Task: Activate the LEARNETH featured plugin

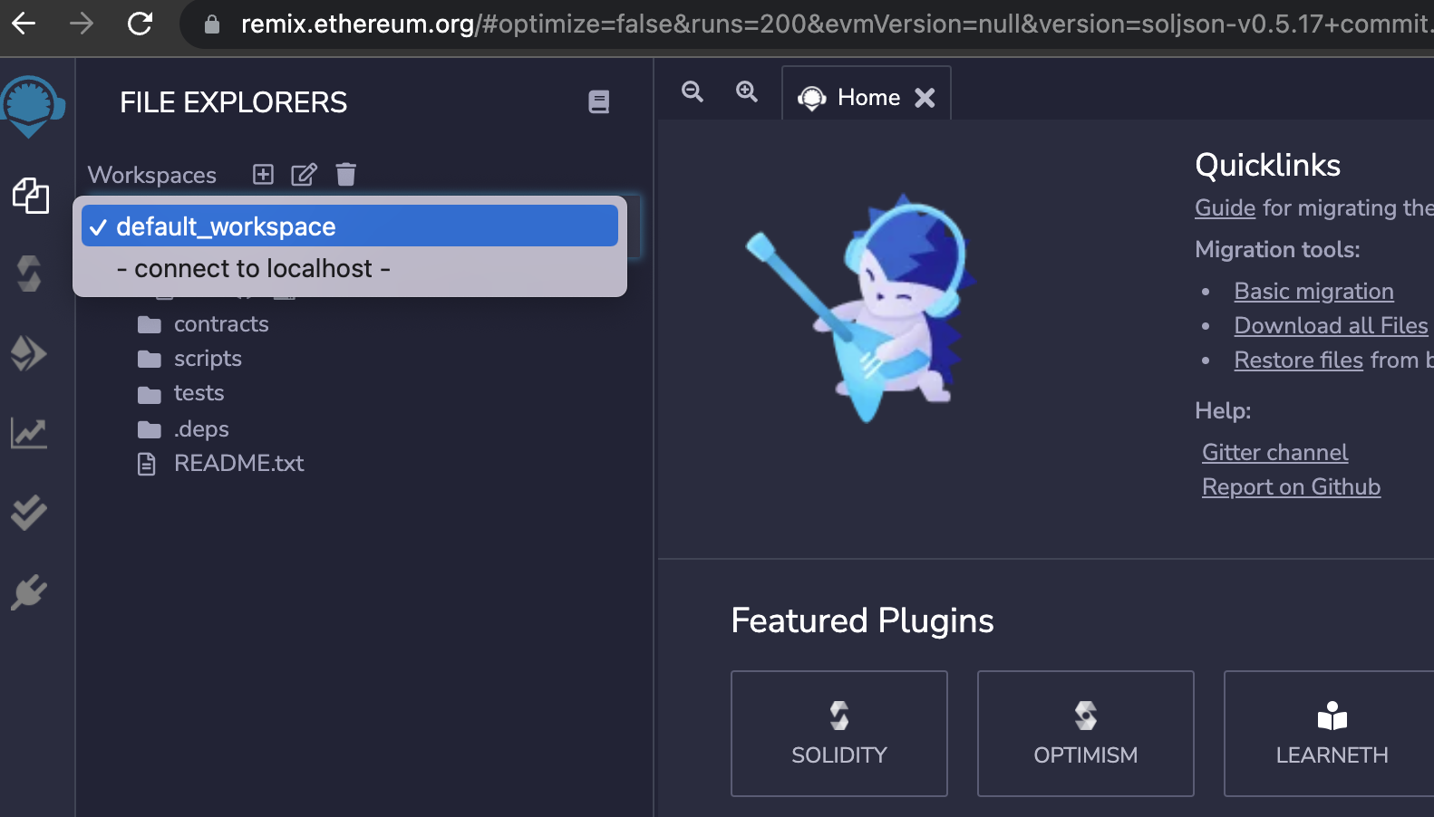Action: tap(1331, 734)
